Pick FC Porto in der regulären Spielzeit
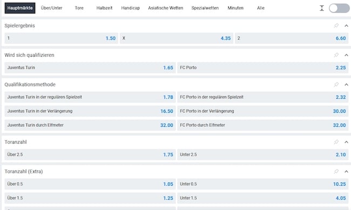This screenshot has width=351, height=210. pos(263,97)
